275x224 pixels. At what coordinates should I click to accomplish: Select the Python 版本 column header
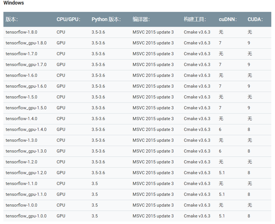106,19
